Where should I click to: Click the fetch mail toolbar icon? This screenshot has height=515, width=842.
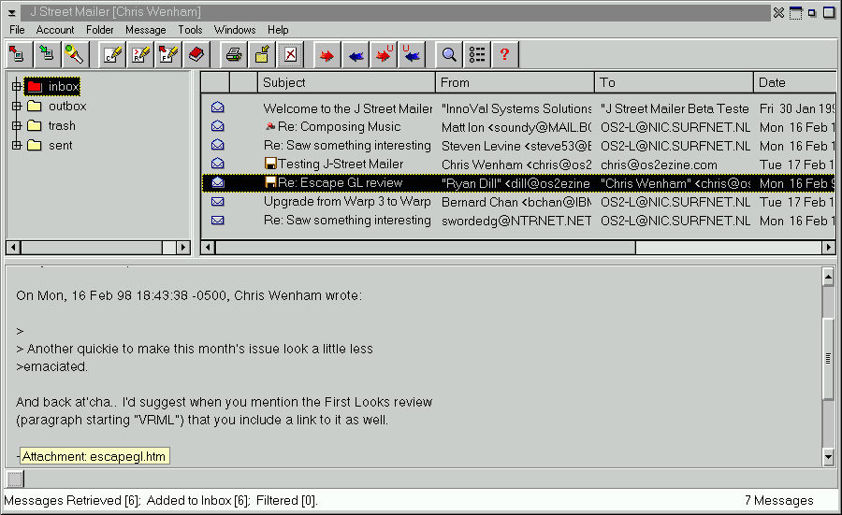(x=46, y=55)
